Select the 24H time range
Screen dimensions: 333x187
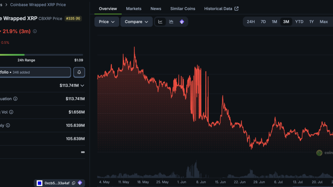click(x=251, y=22)
